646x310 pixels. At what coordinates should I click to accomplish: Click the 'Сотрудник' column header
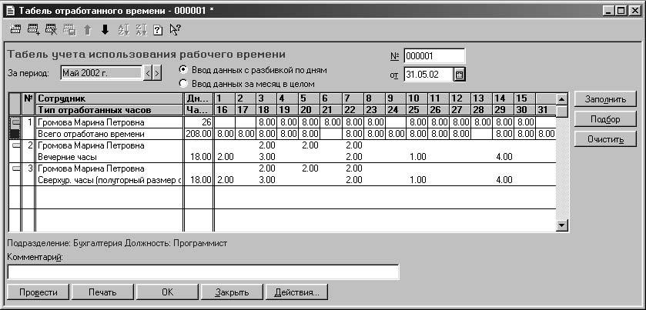click(x=109, y=98)
